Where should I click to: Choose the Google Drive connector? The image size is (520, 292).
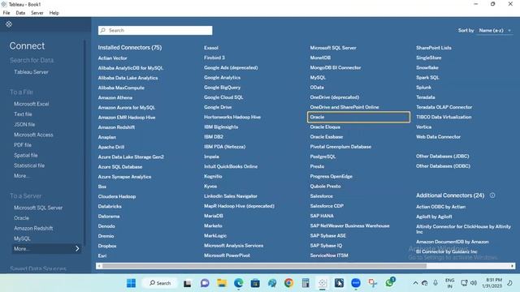pyautogui.click(x=218, y=107)
